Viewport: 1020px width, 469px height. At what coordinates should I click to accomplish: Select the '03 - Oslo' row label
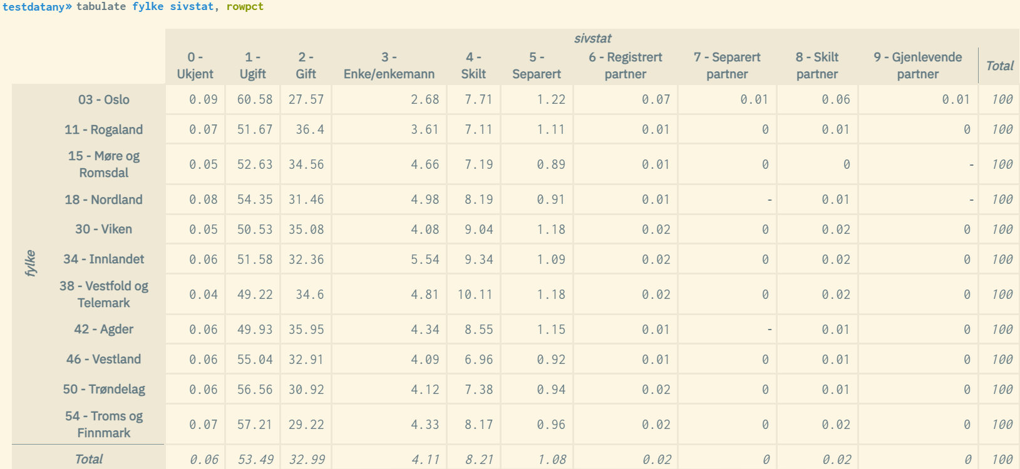click(x=104, y=99)
